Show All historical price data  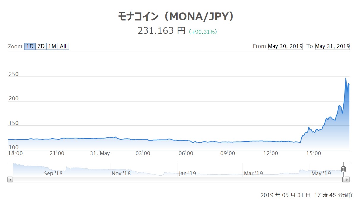pyautogui.click(x=63, y=46)
